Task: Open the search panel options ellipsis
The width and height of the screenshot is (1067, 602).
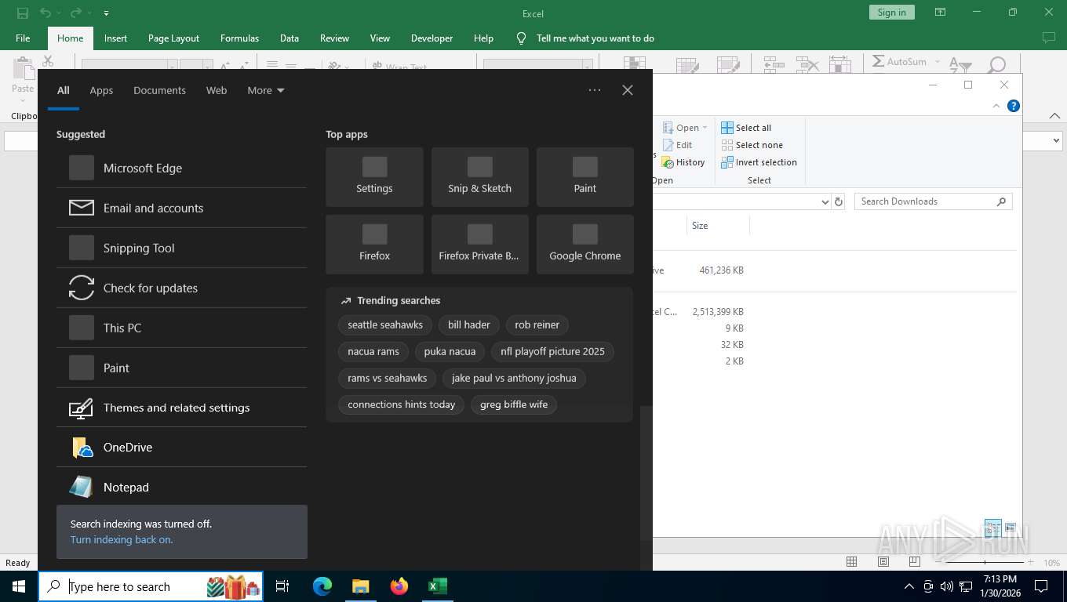Action: (x=595, y=90)
